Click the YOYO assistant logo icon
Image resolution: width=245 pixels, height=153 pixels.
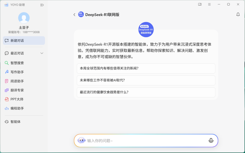click(6, 5)
